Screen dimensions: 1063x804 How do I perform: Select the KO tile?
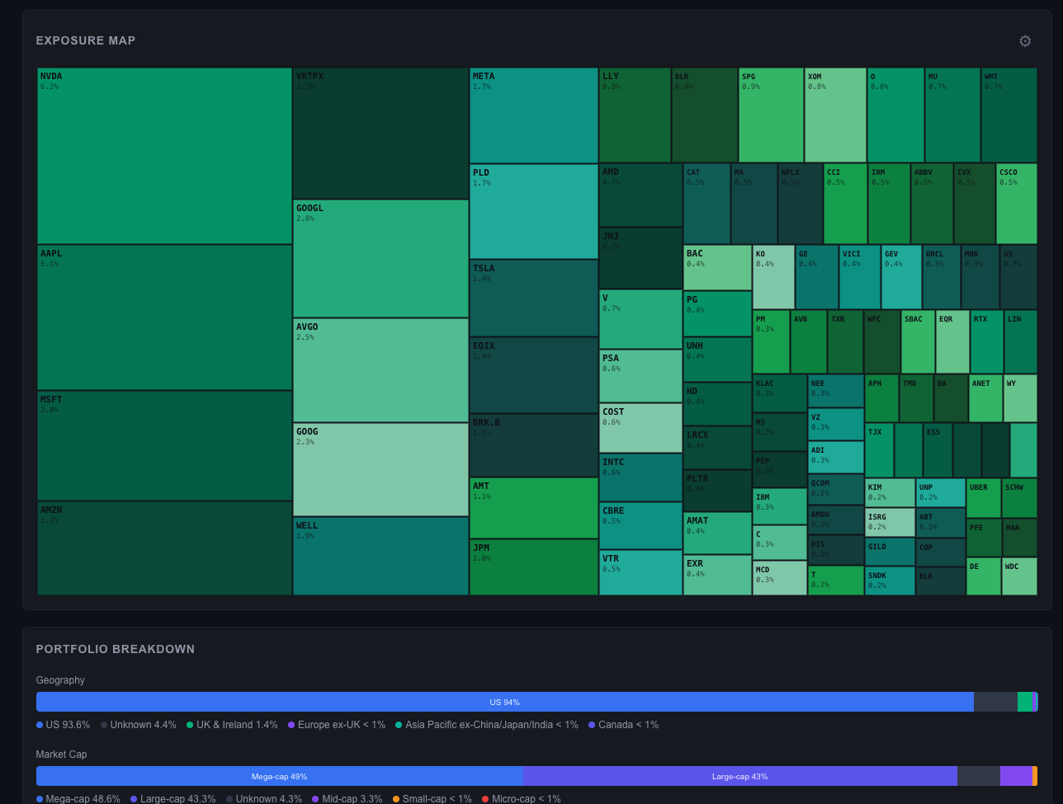(773, 277)
